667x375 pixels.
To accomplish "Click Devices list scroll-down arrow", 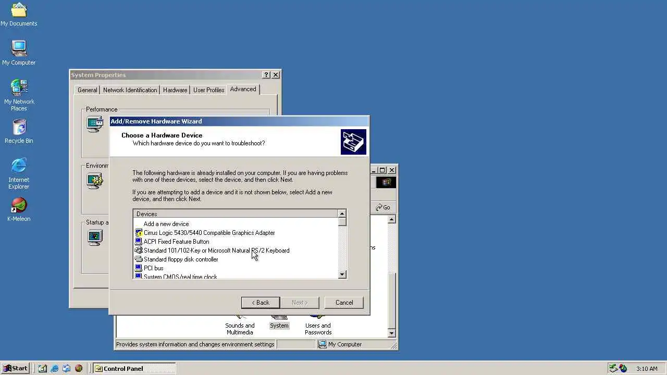I will [x=342, y=274].
